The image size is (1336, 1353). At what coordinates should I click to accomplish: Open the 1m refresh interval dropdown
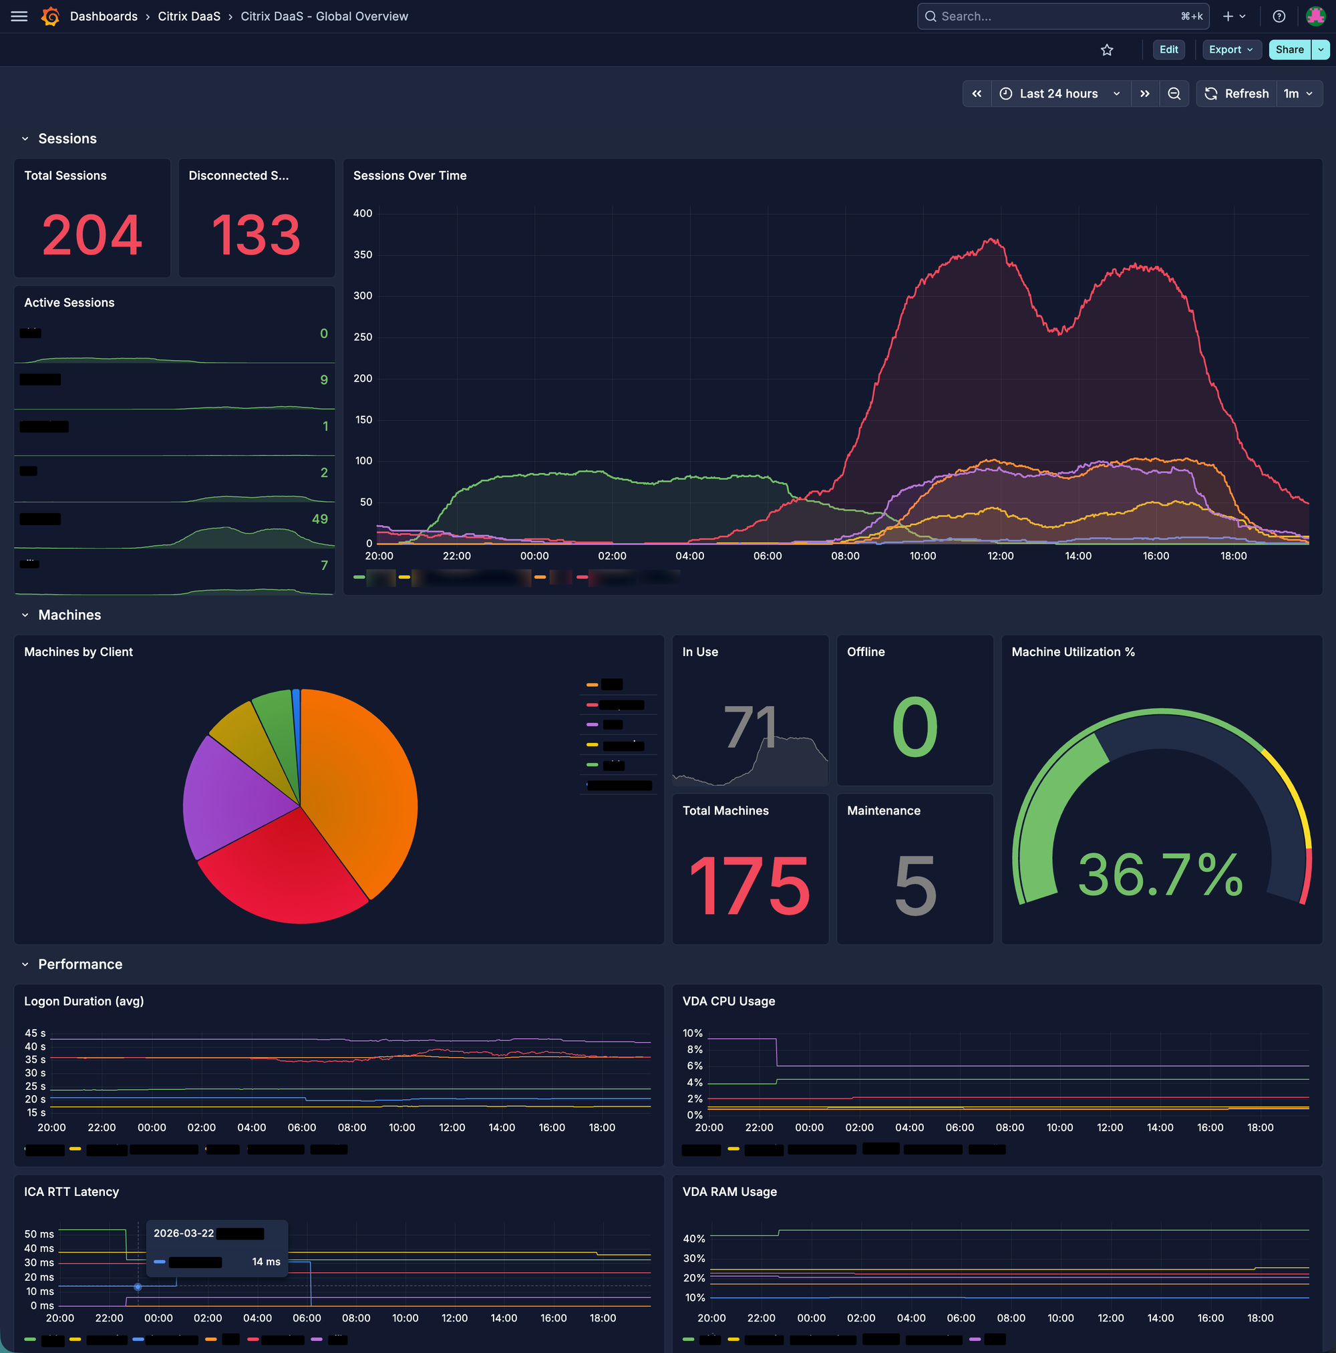pyautogui.click(x=1298, y=94)
